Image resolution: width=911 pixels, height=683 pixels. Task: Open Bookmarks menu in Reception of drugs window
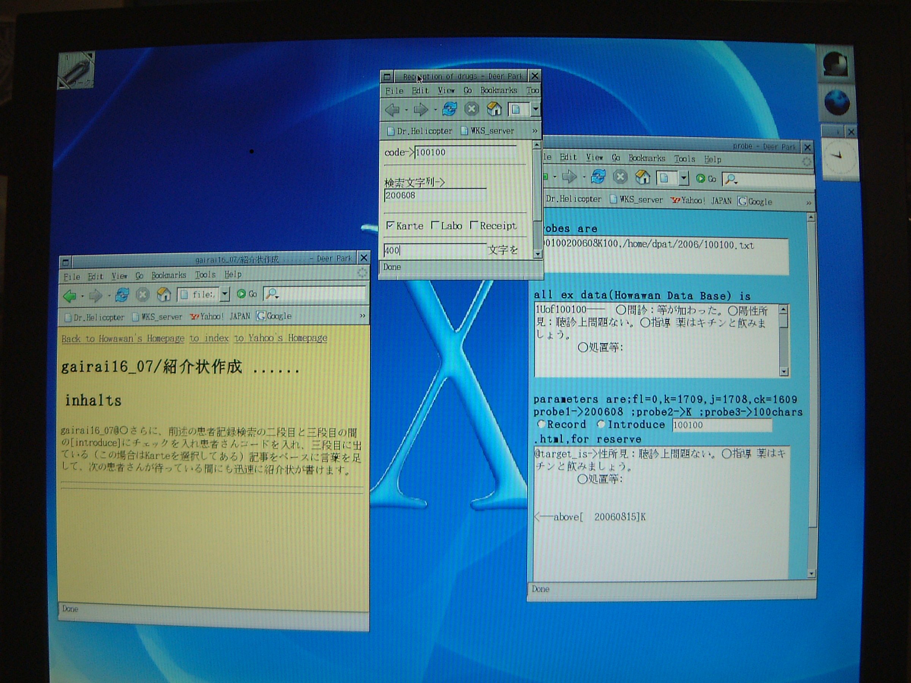pyautogui.click(x=498, y=90)
